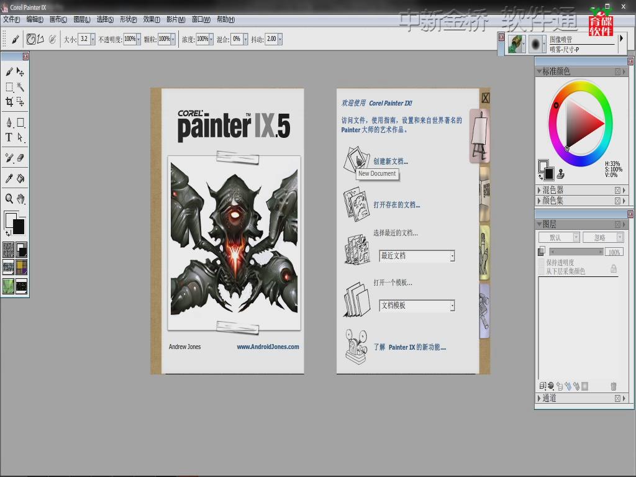Select the Pen tool

pyautogui.click(x=9, y=122)
